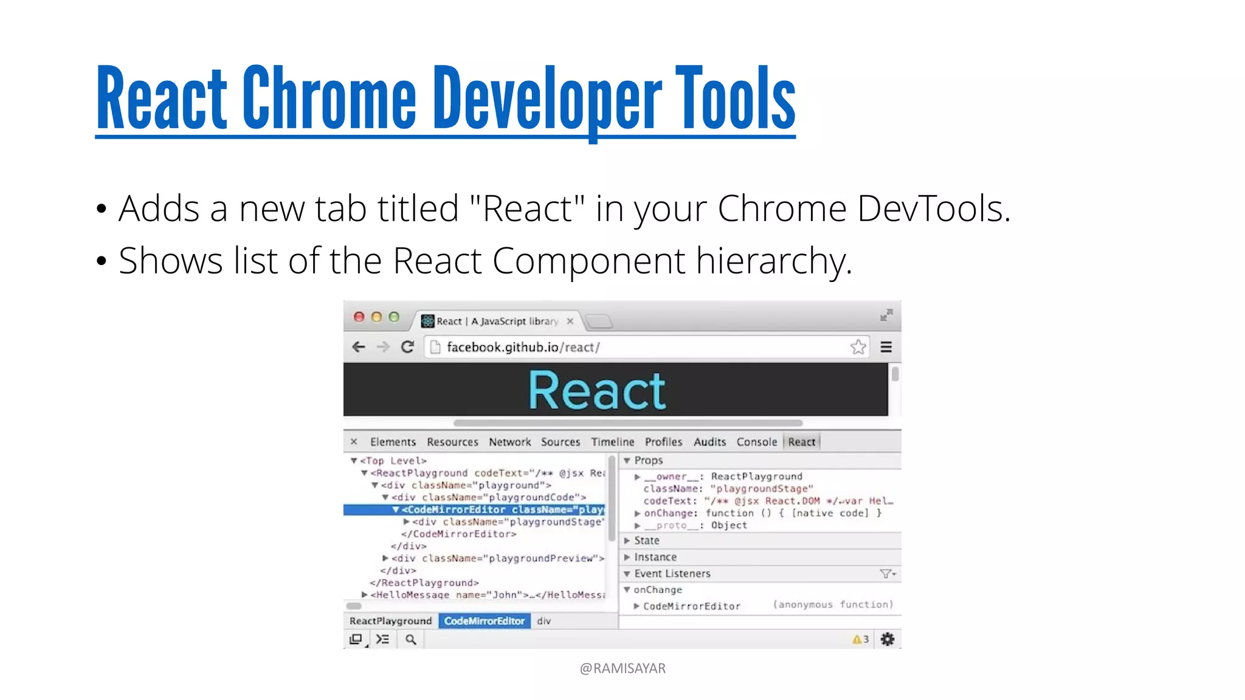Open the Profiles tab
This screenshot has width=1245, height=700.
[x=664, y=442]
